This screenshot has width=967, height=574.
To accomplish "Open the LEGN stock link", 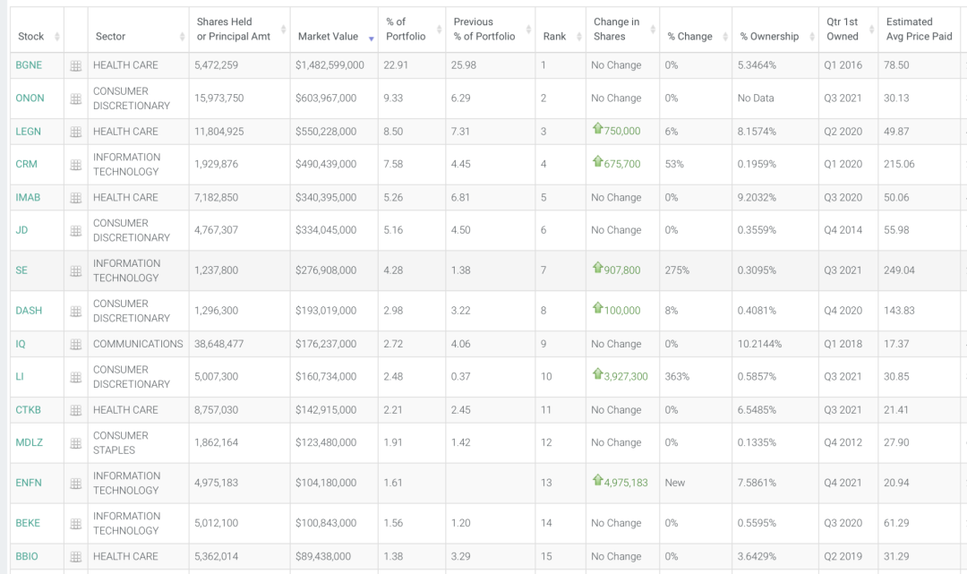I will pos(29,132).
